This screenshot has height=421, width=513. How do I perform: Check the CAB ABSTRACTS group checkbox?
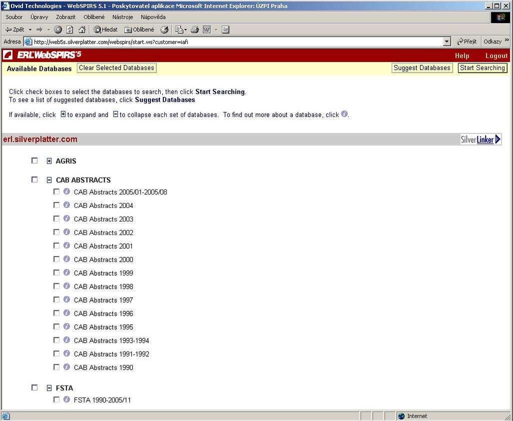(35, 179)
